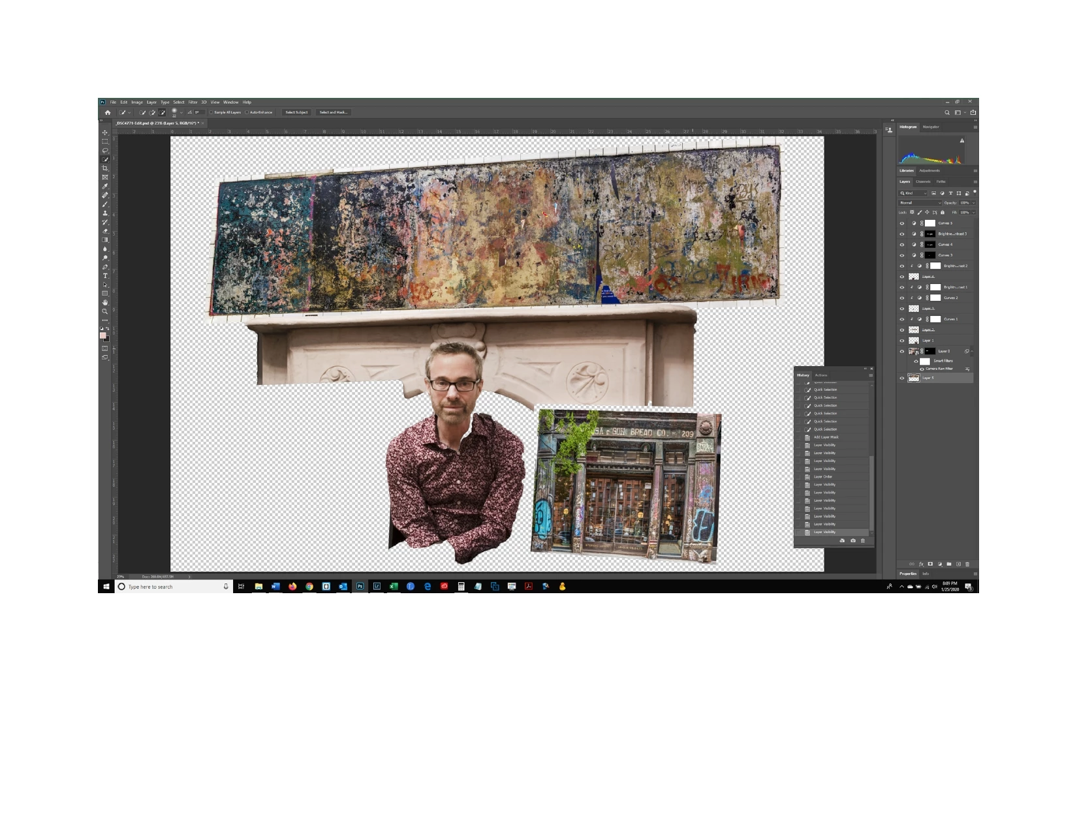Select the Crop tool
The image size is (1077, 832).
(x=105, y=168)
